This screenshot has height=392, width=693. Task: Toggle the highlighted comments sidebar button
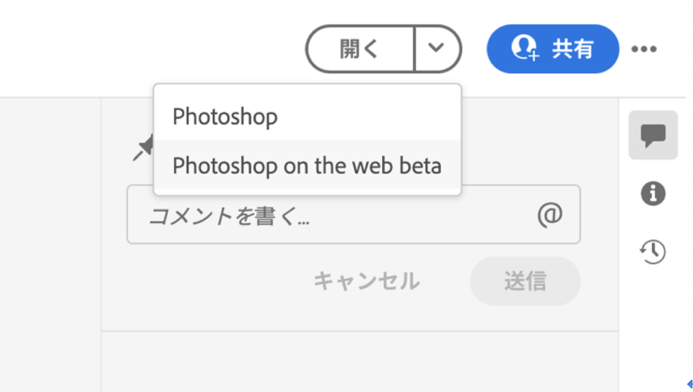tap(653, 135)
